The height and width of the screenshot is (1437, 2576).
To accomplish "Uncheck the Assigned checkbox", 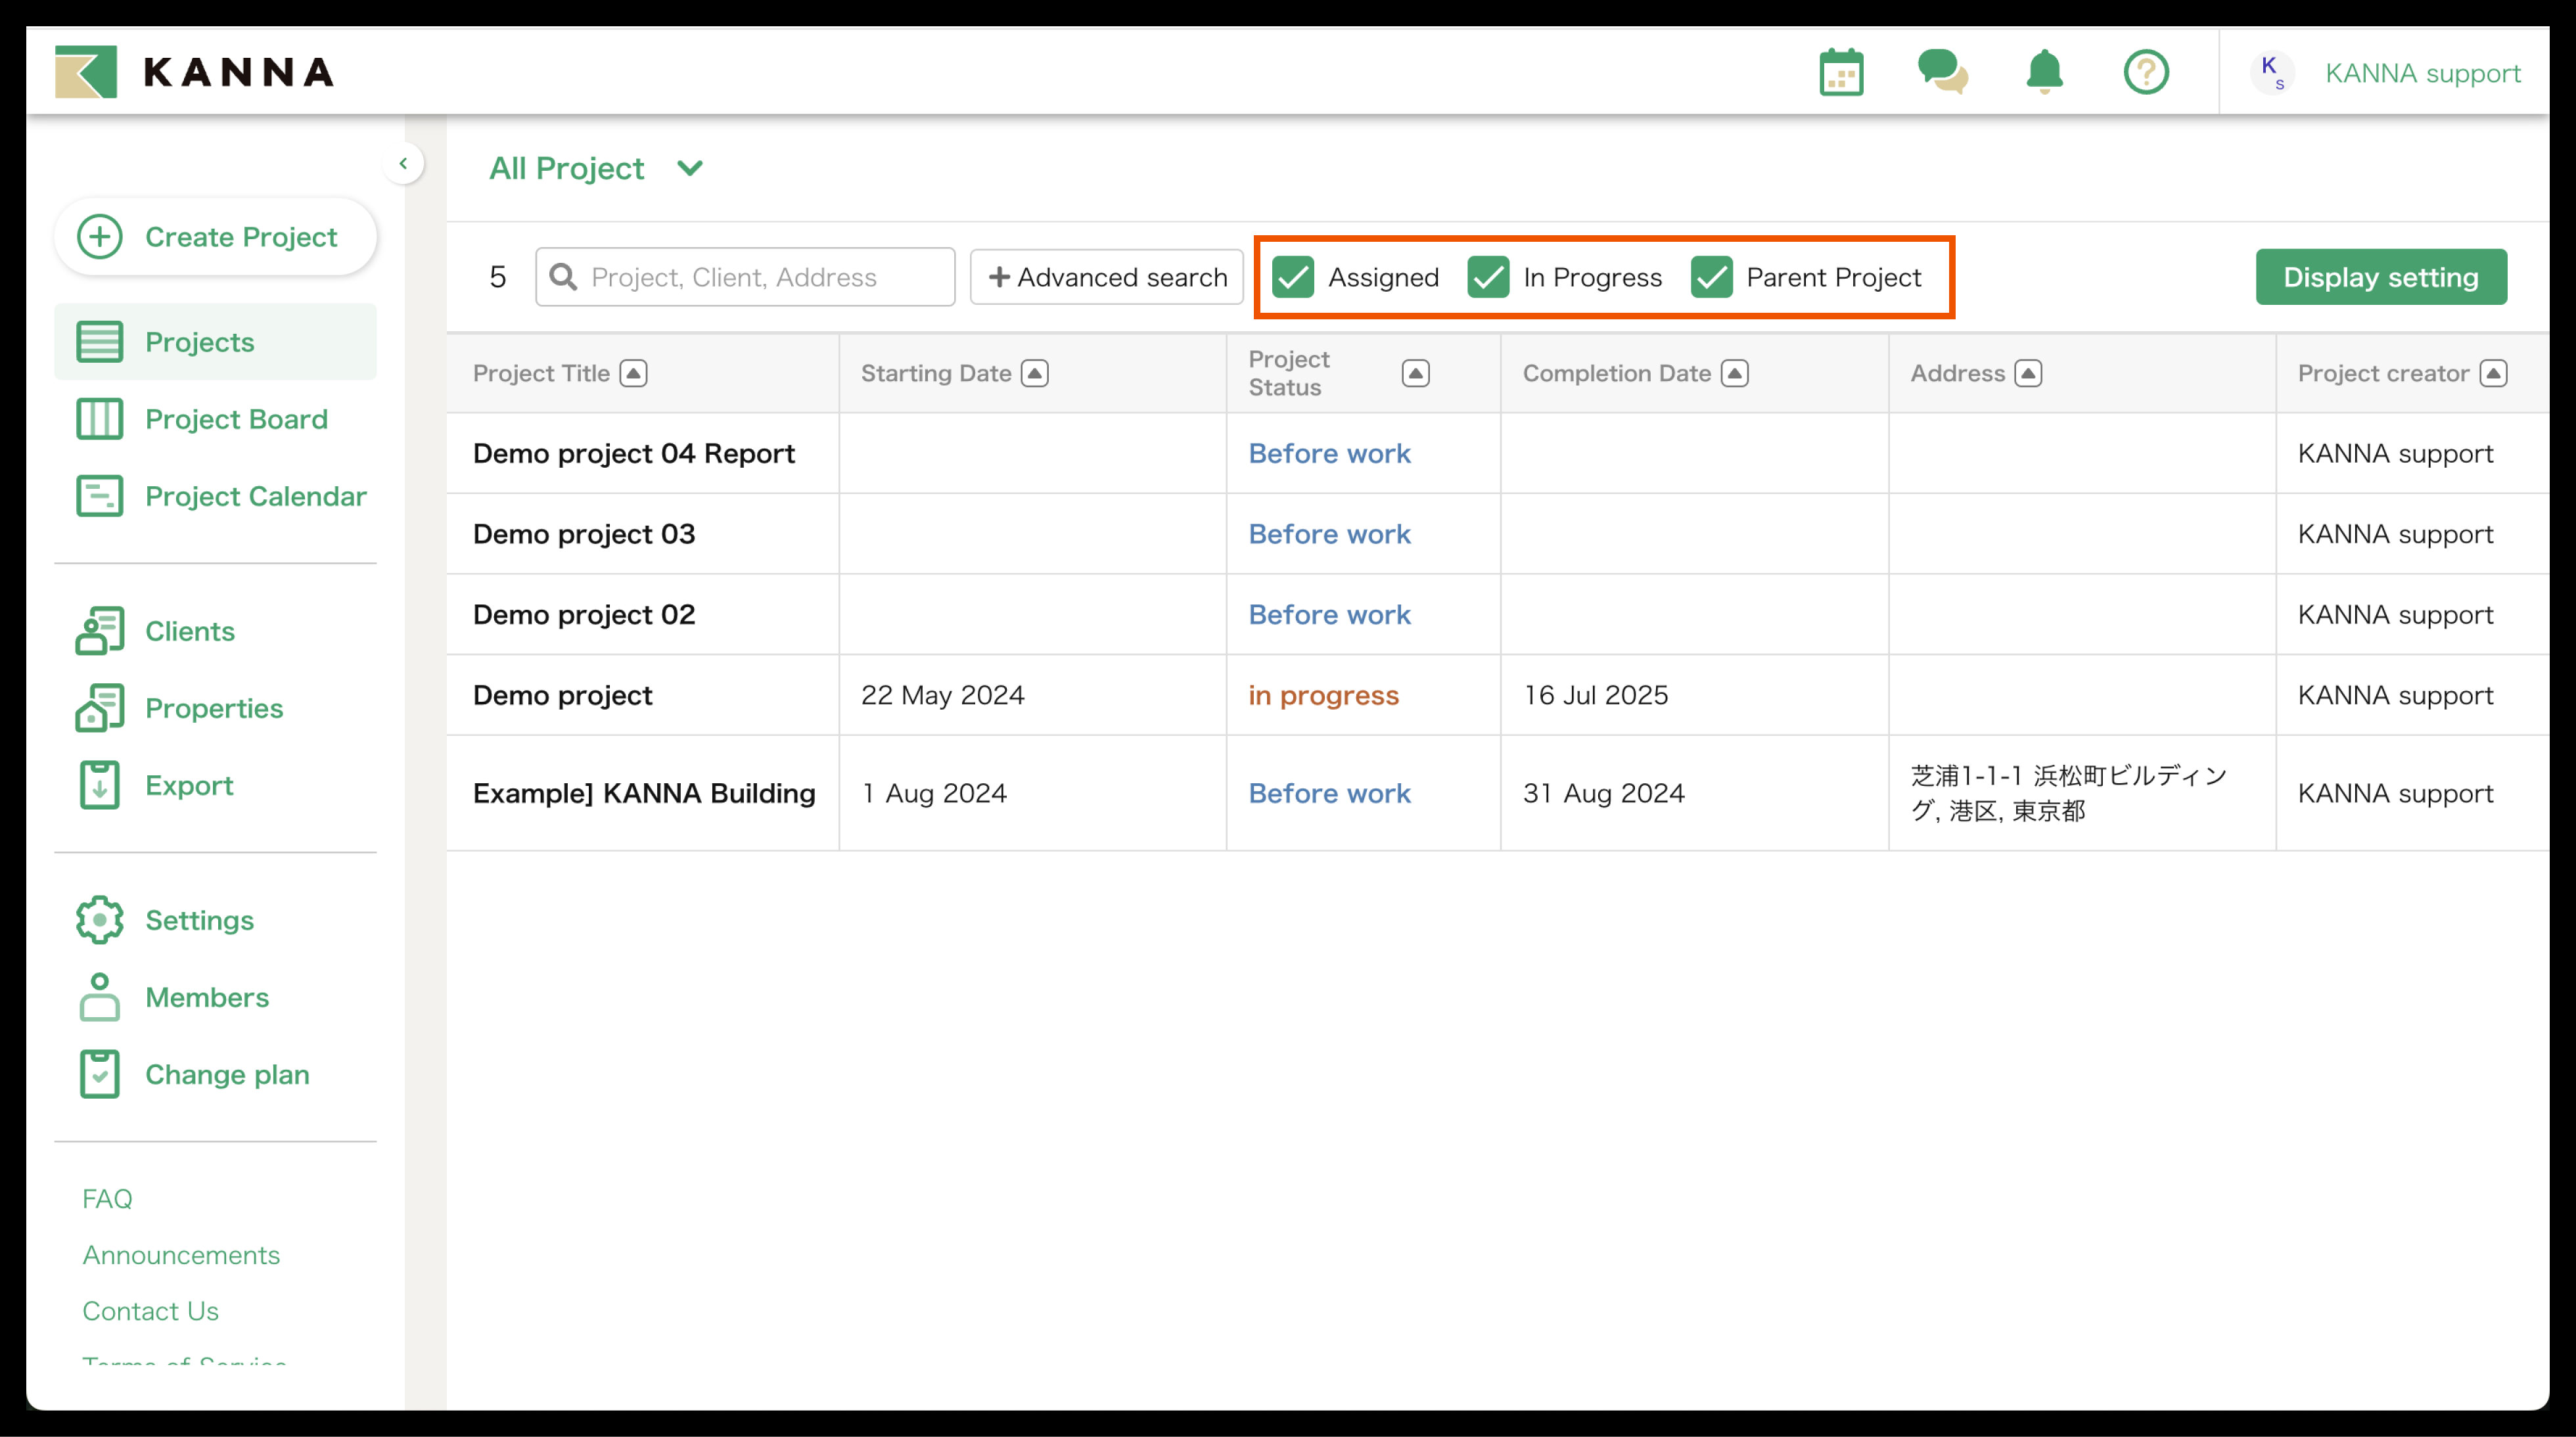I will click(1293, 277).
